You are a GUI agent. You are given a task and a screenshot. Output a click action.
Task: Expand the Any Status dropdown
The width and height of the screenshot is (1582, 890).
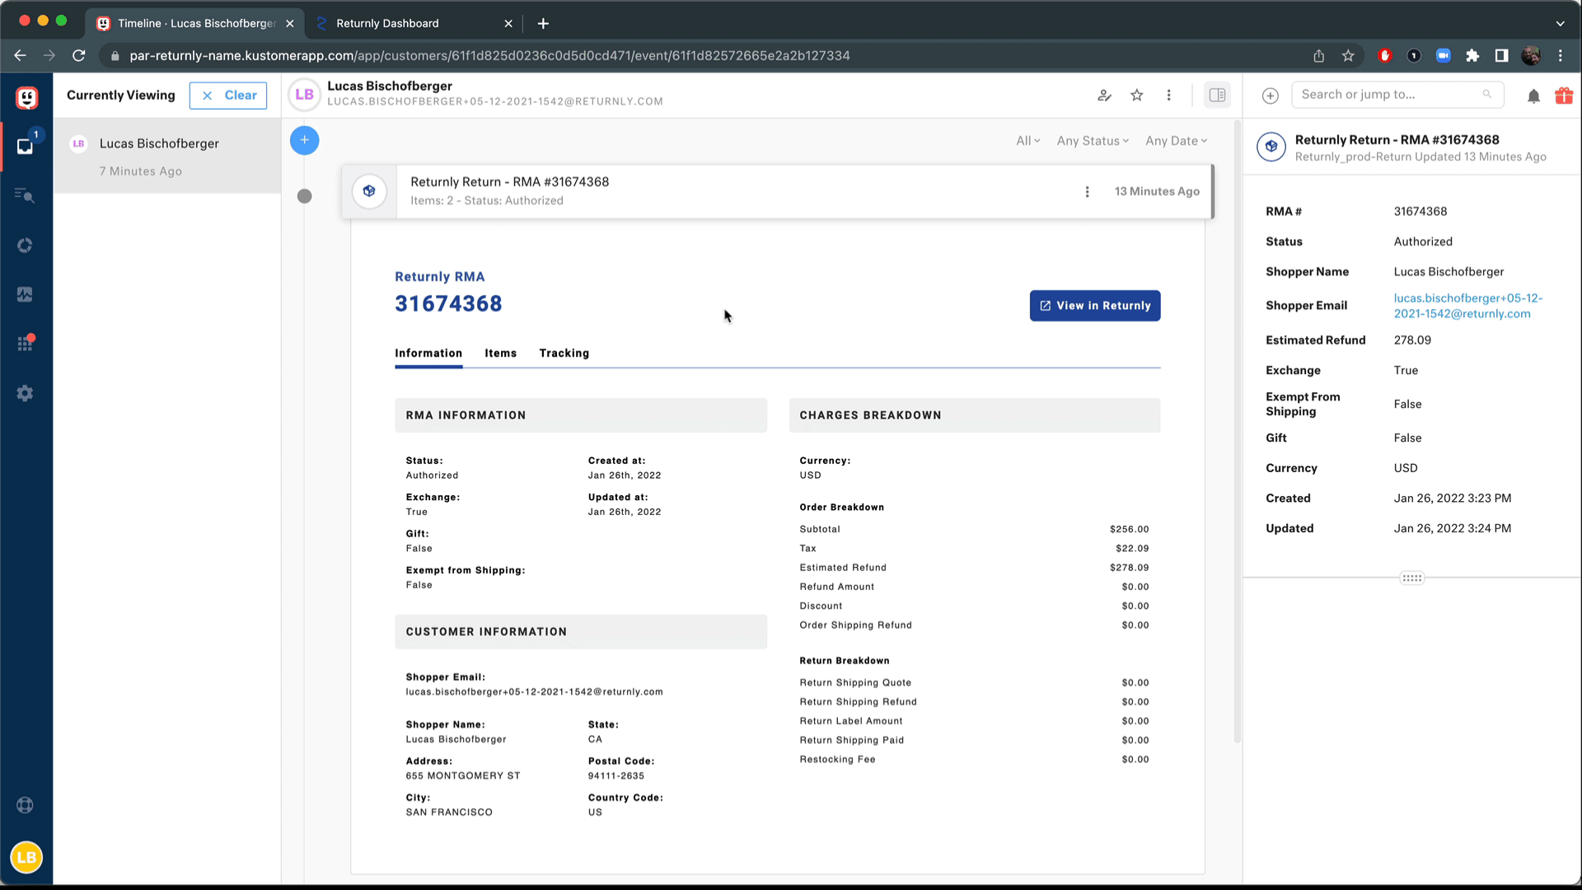(x=1093, y=141)
